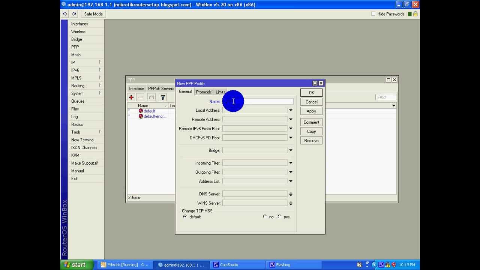This screenshot has height=270, width=480.
Task: Sort by the Name column header
Action: (x=153, y=106)
